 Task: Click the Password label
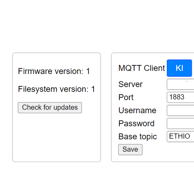(x=136, y=124)
